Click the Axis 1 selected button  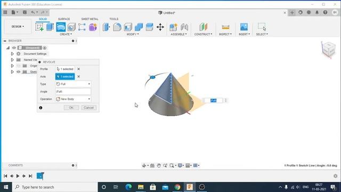65,77
